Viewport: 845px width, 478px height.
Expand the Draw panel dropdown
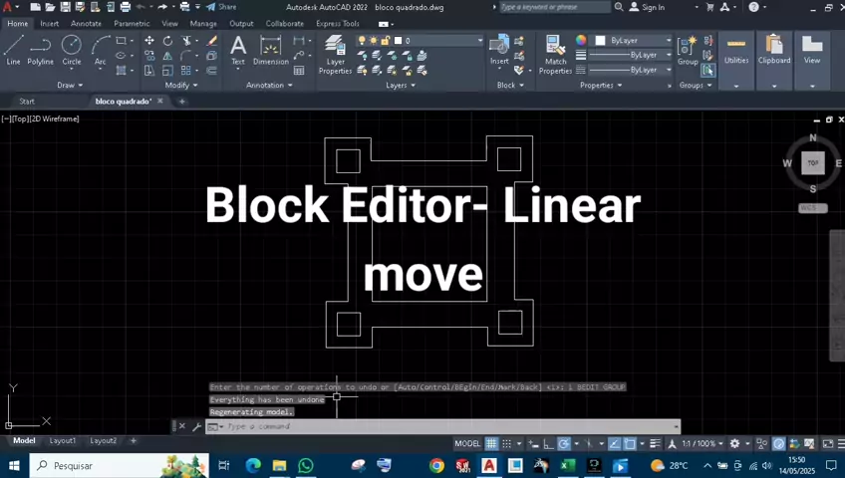(70, 86)
